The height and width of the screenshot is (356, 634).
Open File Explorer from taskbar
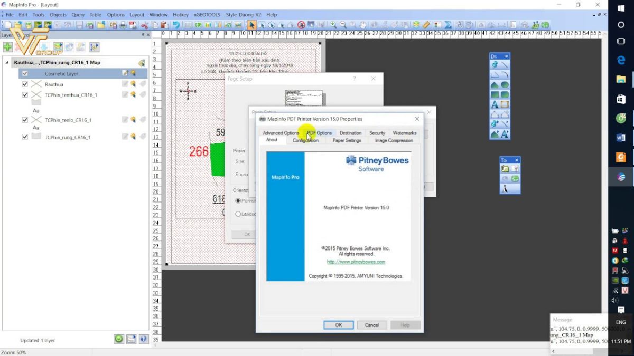(x=621, y=80)
